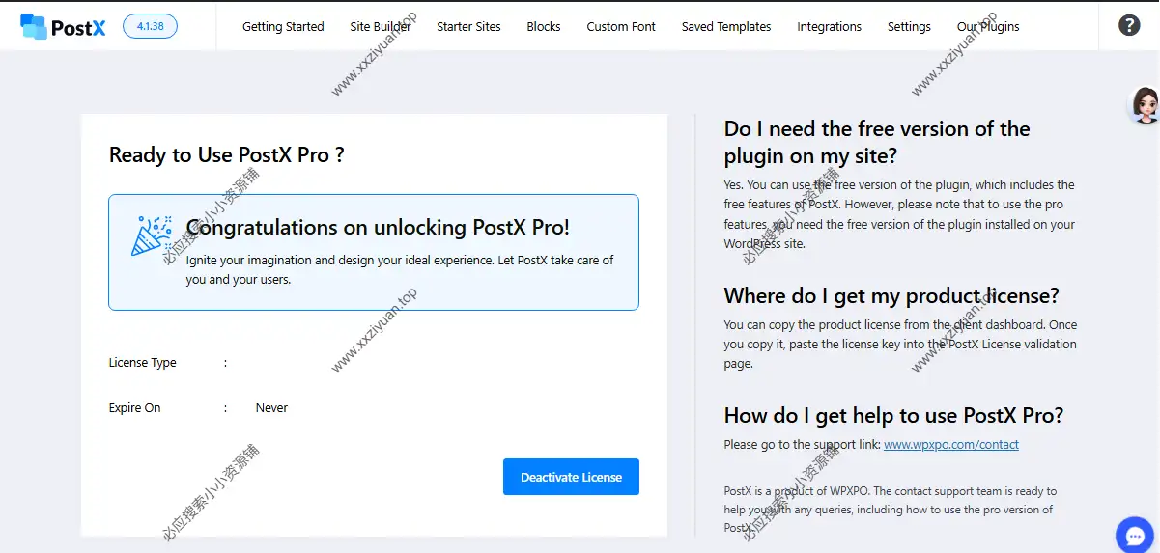Open the help question mark icon
Screen dimensions: 1160x553
tap(1129, 26)
